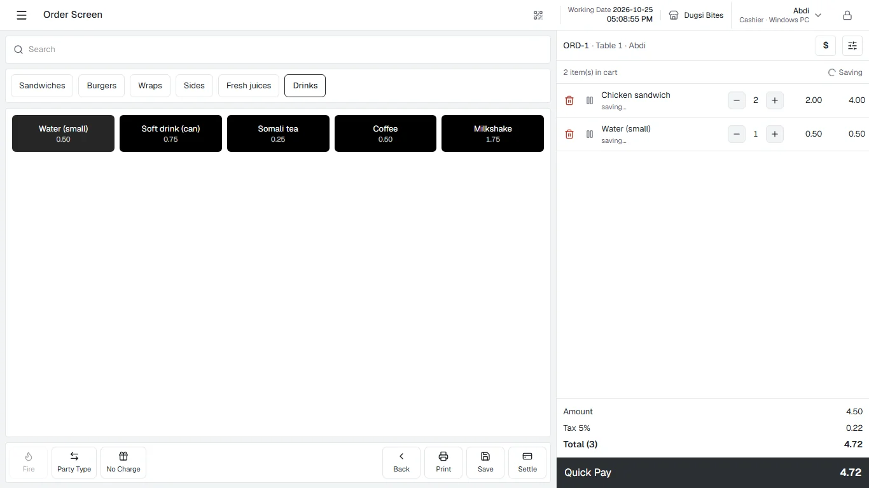
Task: Focus the product Search field
Action: [x=278, y=50]
